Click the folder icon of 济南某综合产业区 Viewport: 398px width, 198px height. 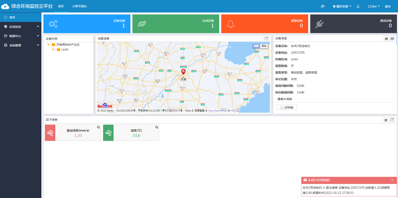pyautogui.click(x=53, y=45)
